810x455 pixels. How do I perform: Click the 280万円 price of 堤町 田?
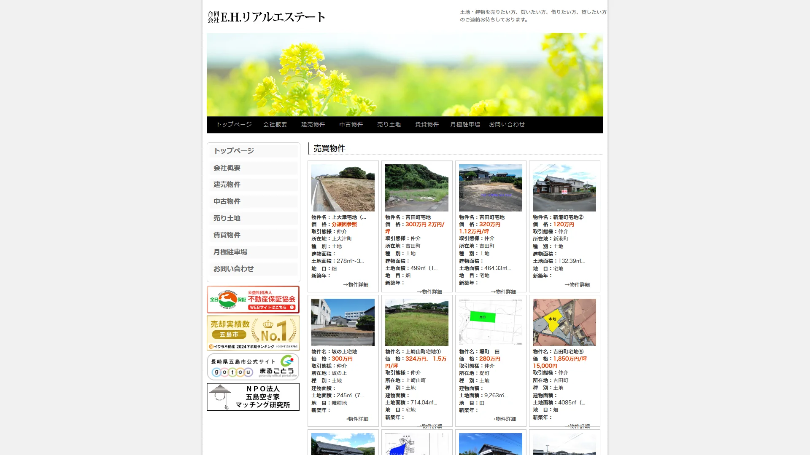tap(490, 359)
